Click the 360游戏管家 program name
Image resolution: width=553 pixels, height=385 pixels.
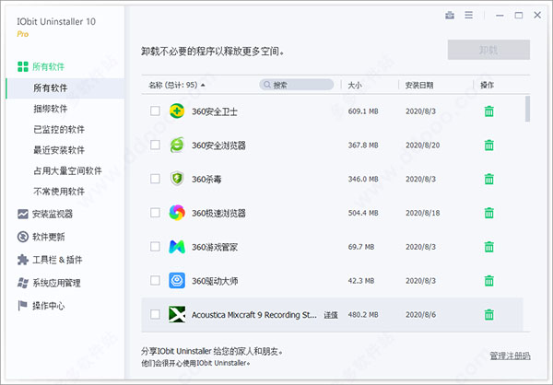click(x=215, y=247)
